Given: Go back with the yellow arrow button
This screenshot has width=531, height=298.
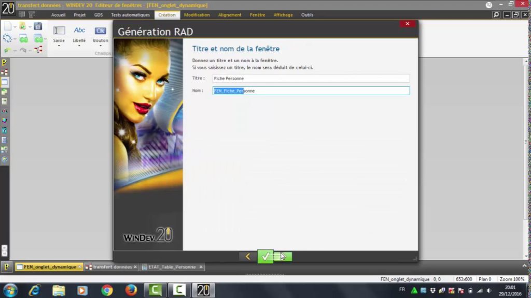Looking at the screenshot, I should [x=248, y=256].
